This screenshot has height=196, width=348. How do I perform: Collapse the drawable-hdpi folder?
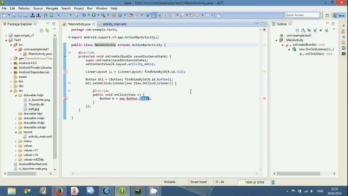16,95
